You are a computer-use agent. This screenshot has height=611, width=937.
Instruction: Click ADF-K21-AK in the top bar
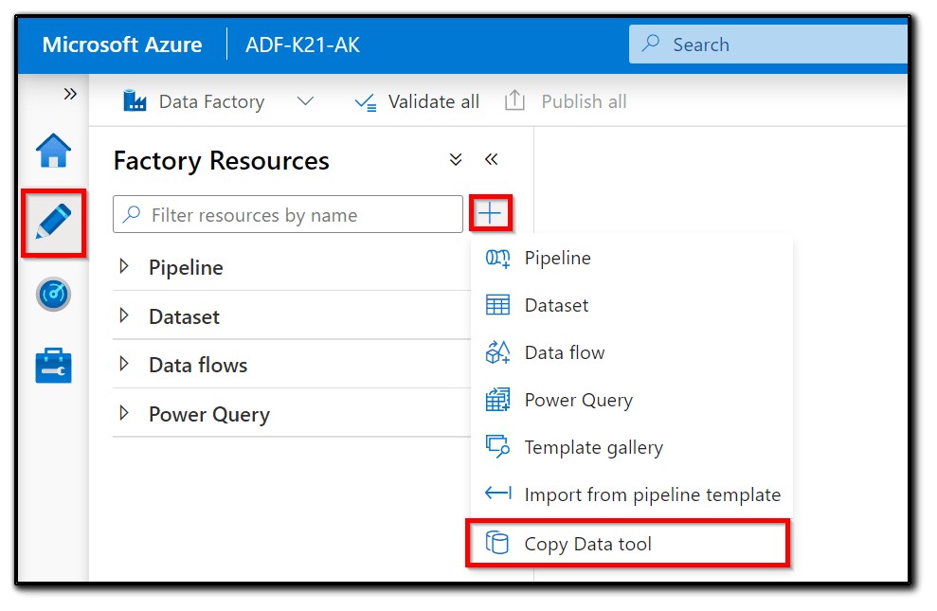click(301, 44)
